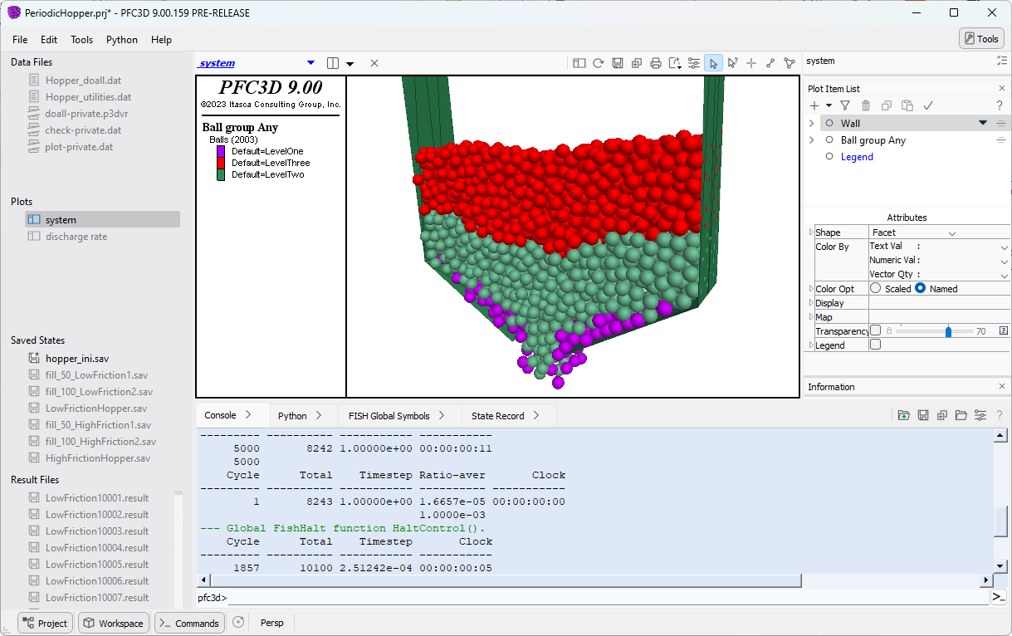Click the filter funnel icon in Plot Item List
This screenshot has width=1012, height=636.
845,105
